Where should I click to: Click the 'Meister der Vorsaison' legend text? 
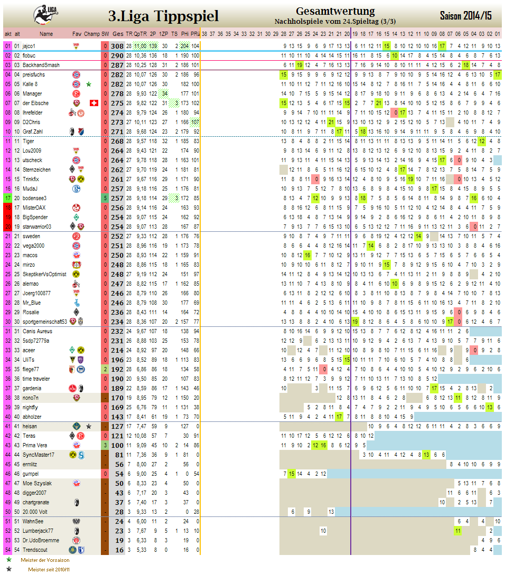pyautogui.click(x=45, y=560)
